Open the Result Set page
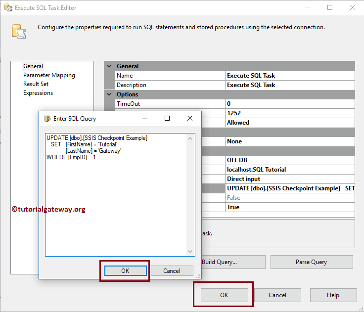Viewport: 364px width, 312px height. pyautogui.click(x=36, y=84)
